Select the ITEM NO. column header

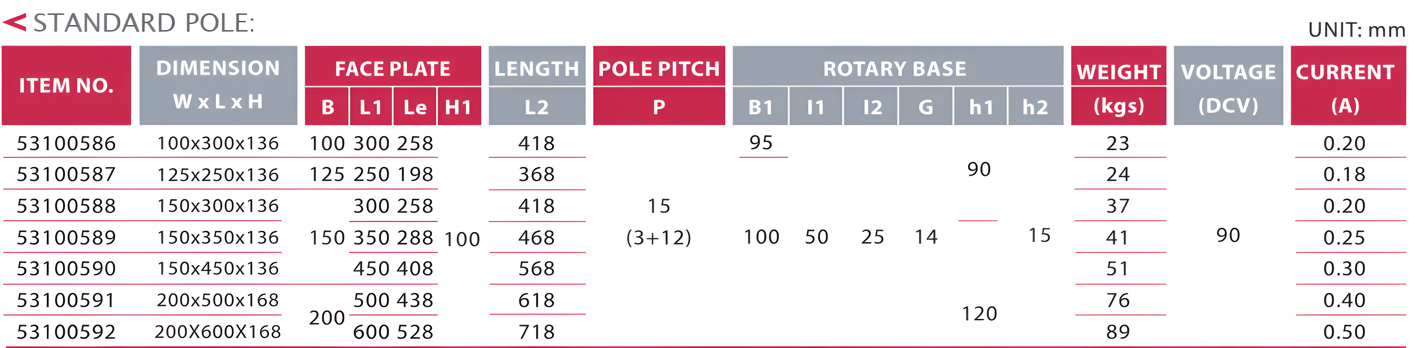click(x=66, y=85)
